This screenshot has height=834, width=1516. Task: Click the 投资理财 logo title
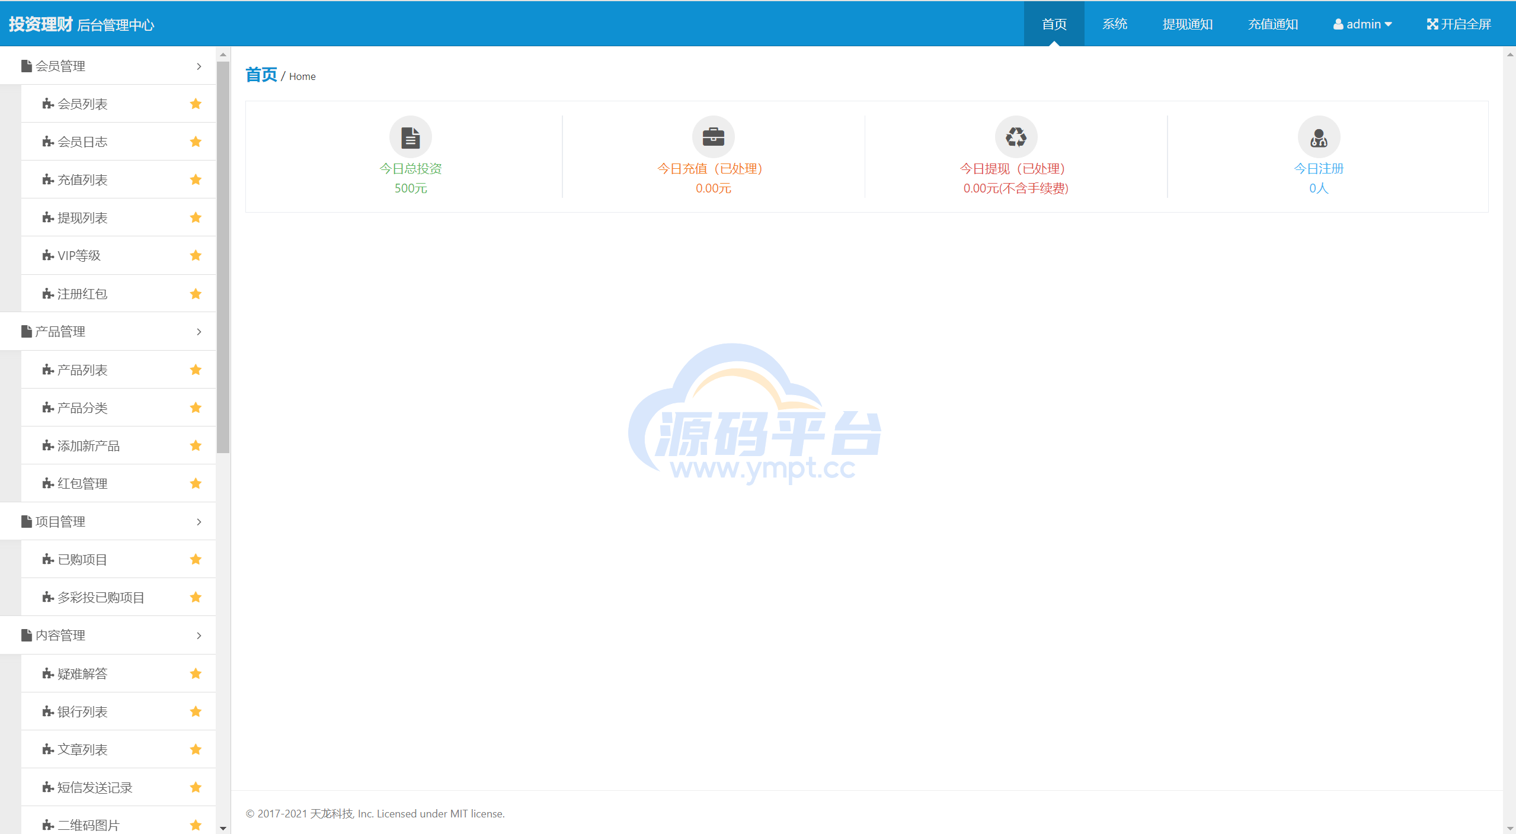(40, 24)
